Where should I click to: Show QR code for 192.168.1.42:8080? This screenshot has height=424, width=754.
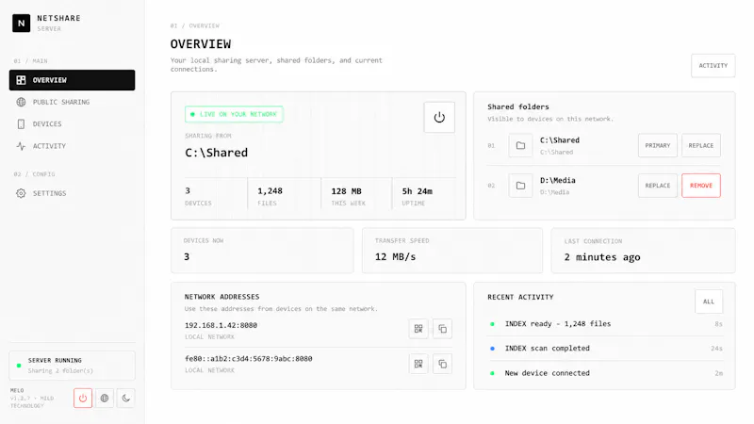[418, 329]
